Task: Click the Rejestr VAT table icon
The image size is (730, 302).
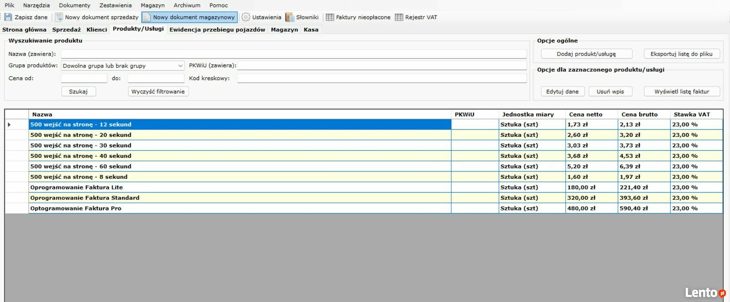Action: pos(399,17)
